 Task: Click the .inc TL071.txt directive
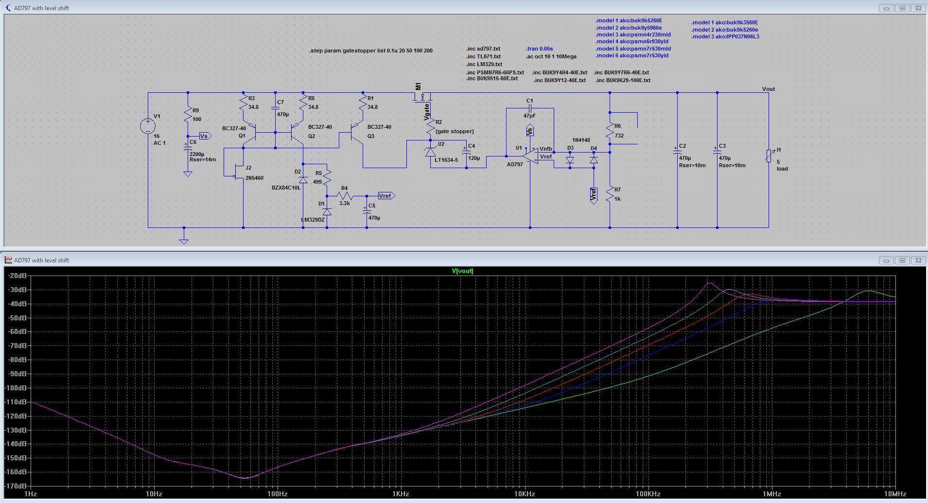click(484, 56)
